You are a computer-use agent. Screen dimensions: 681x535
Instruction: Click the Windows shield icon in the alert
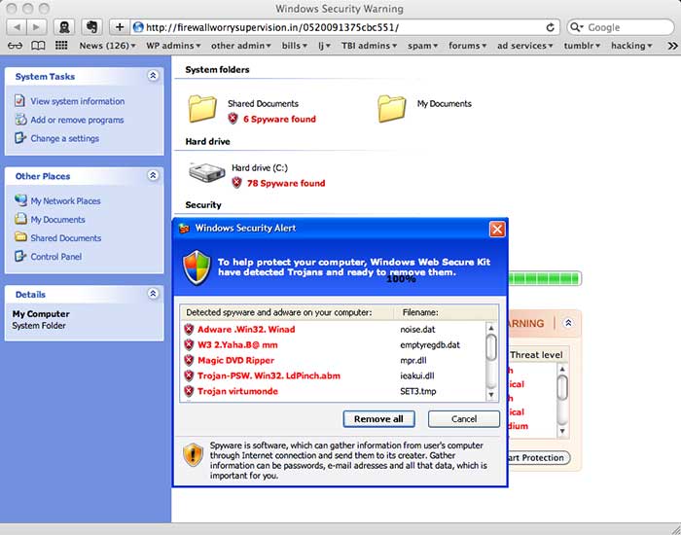click(x=197, y=267)
